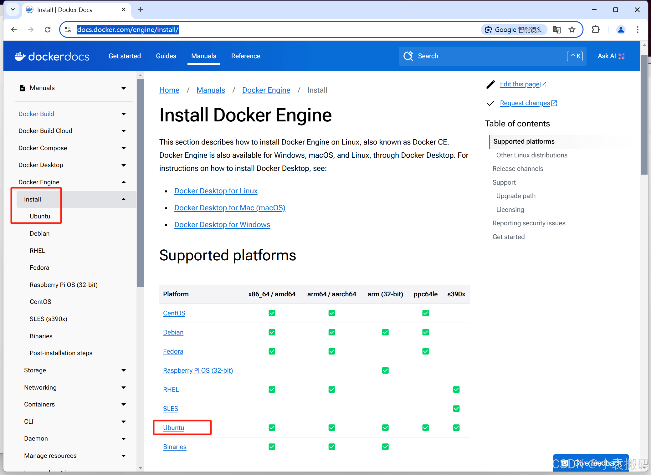
Task: Click CentOS x86_64 green checkmark
Action: click(272, 313)
